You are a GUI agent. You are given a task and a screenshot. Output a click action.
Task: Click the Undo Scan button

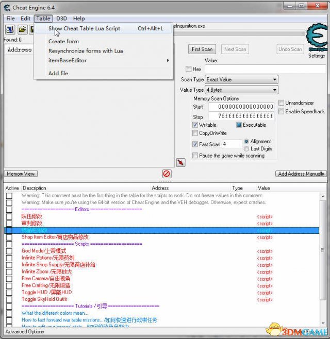(x=290, y=49)
